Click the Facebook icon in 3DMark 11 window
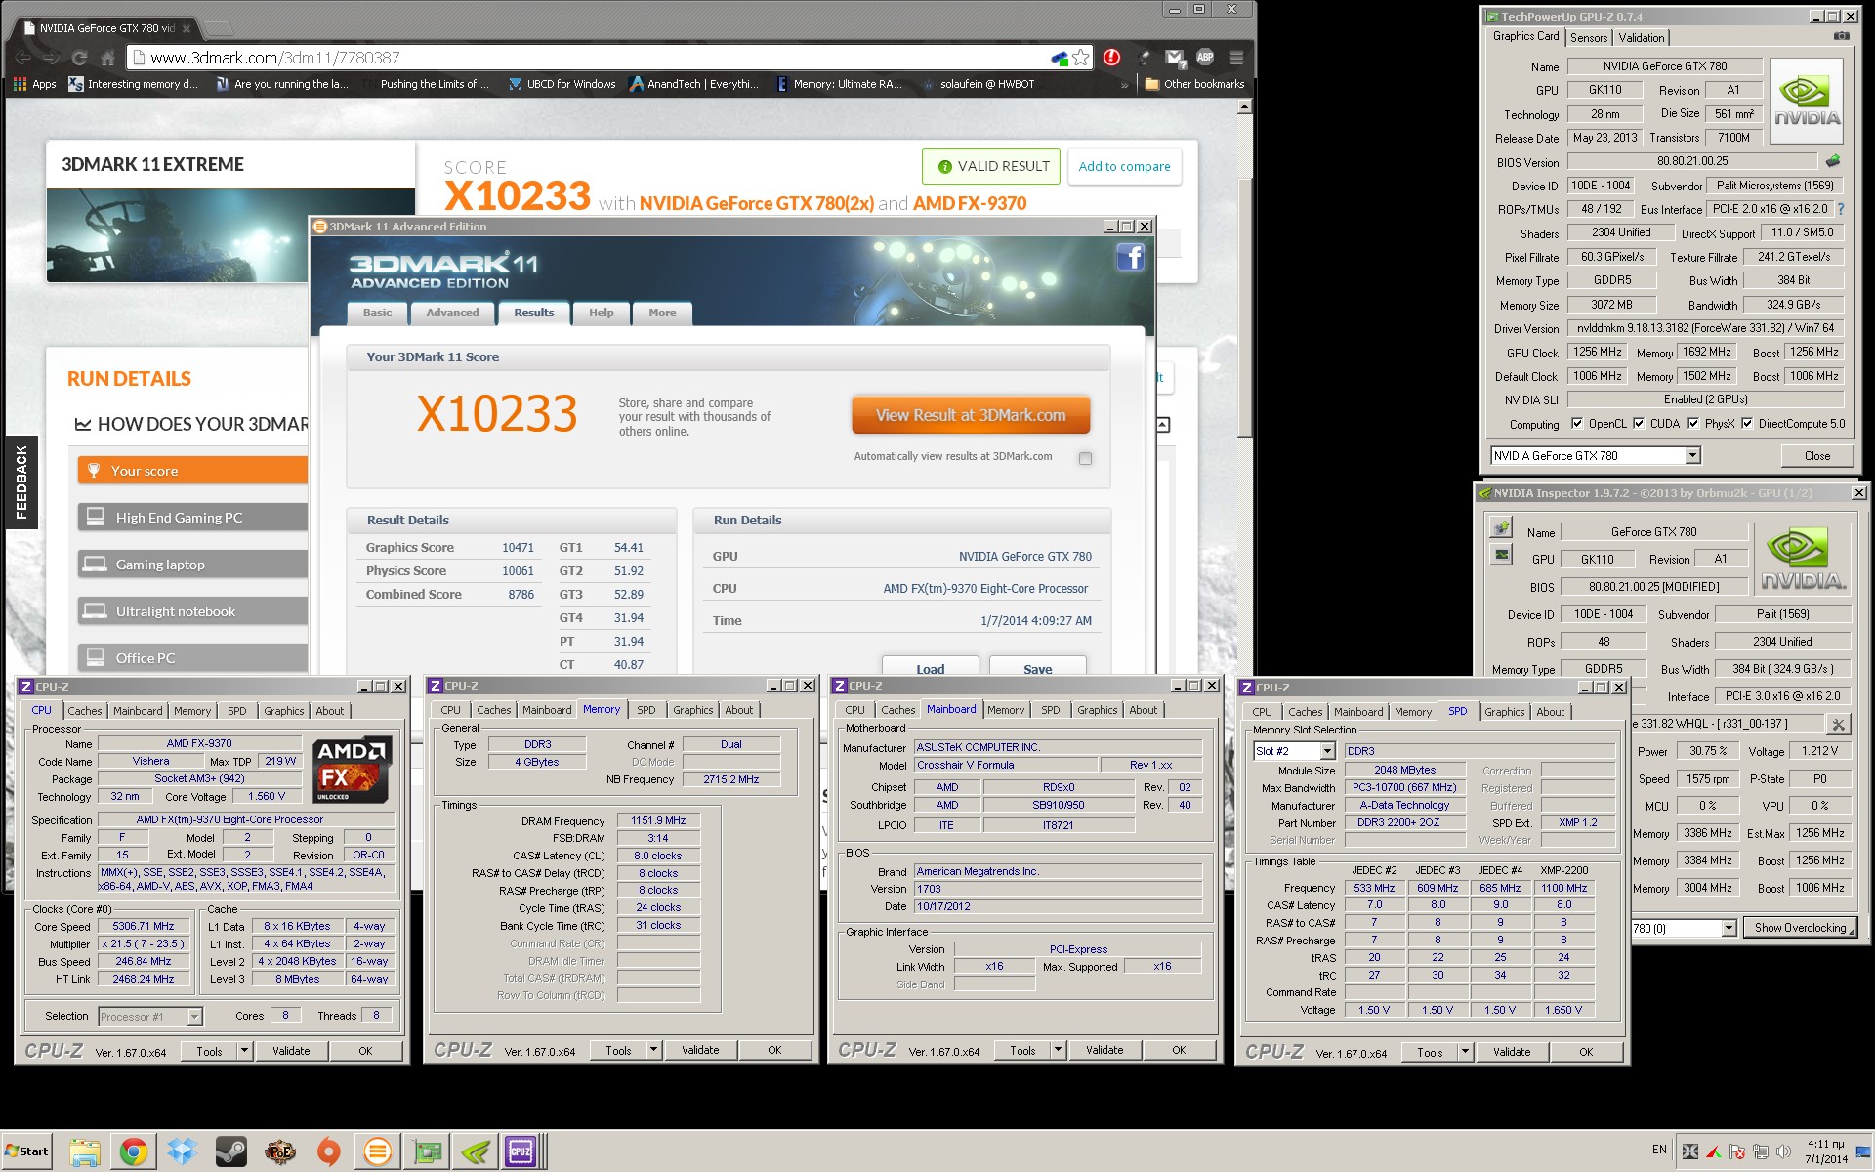This screenshot has height=1172, width=1875. (x=1131, y=257)
